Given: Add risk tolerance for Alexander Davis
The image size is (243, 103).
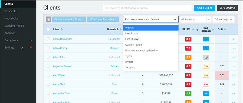Looking at the screenshot, I should click(x=206, y=94).
